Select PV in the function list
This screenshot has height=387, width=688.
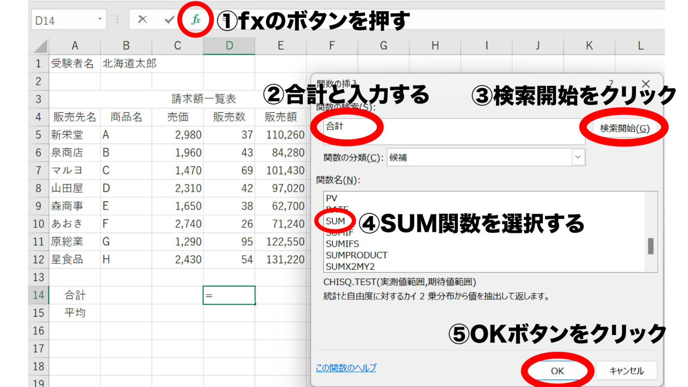(331, 198)
